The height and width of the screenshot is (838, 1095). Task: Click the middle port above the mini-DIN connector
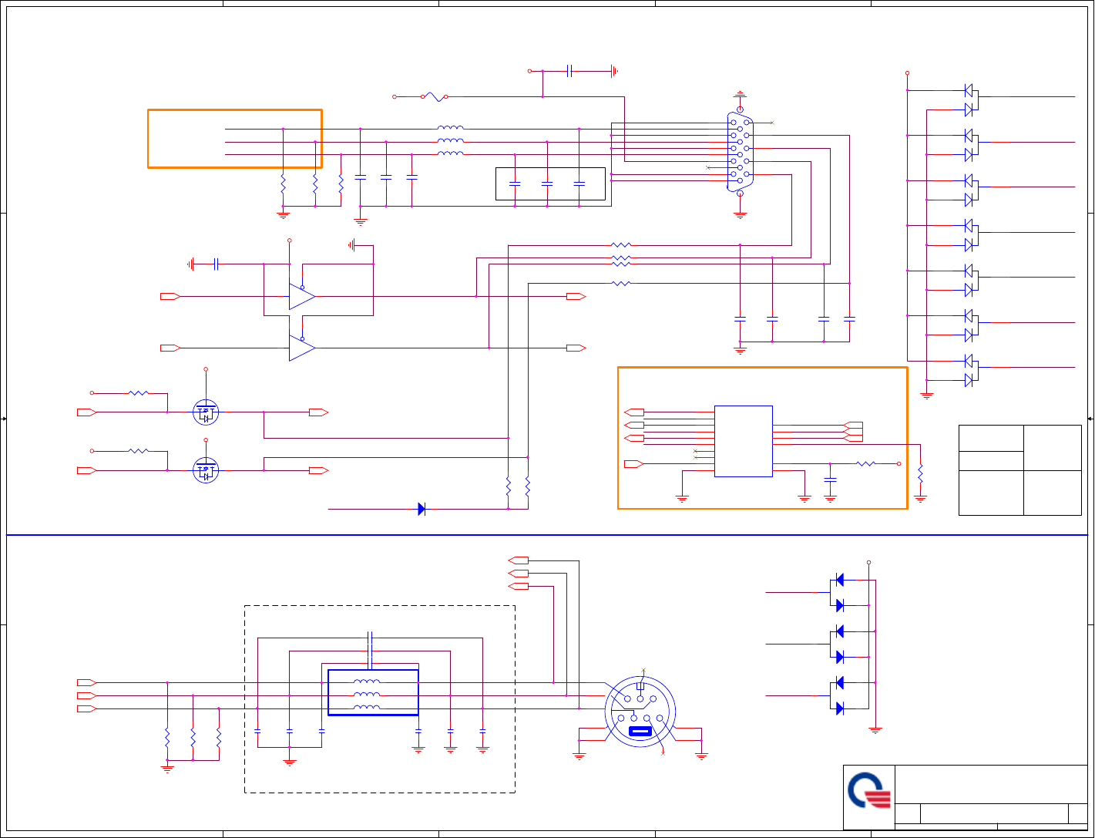click(519, 573)
